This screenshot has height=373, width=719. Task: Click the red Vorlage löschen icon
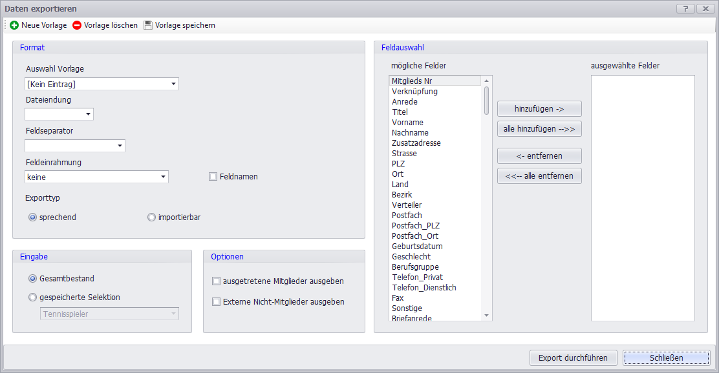coord(77,25)
